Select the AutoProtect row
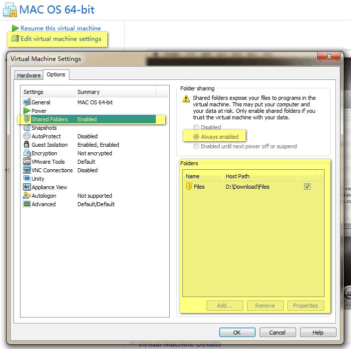Image resolution: width=351 pixels, height=349 pixels. click(x=89, y=136)
